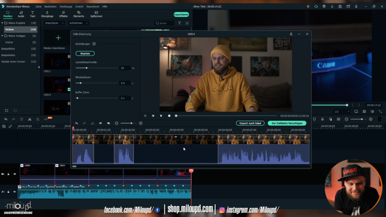
Task: Click undo in main timeline toolbar
Action: [x=6, y=119]
